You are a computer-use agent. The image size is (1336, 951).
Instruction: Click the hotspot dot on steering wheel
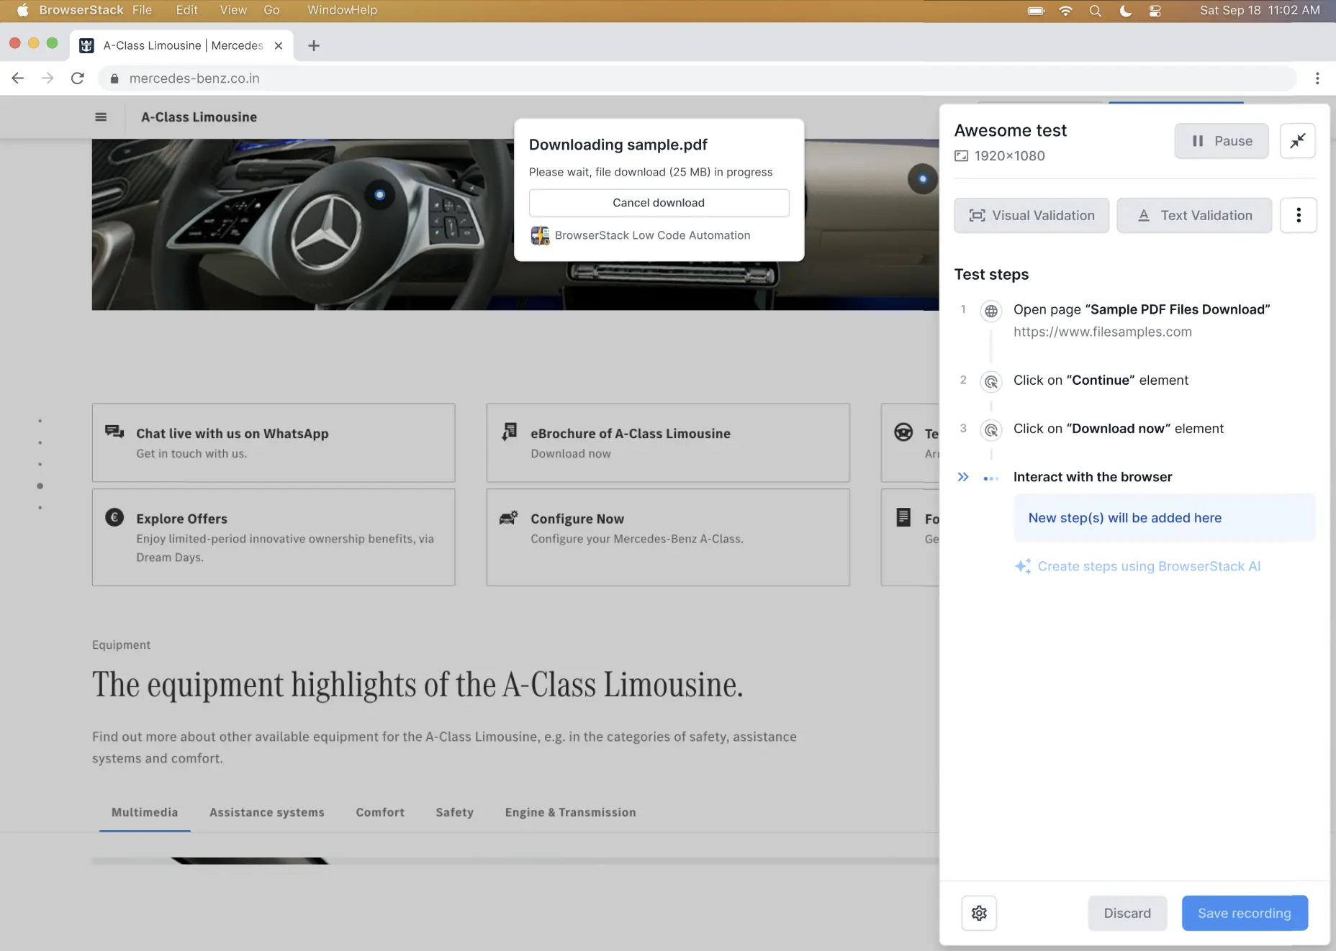pos(380,195)
